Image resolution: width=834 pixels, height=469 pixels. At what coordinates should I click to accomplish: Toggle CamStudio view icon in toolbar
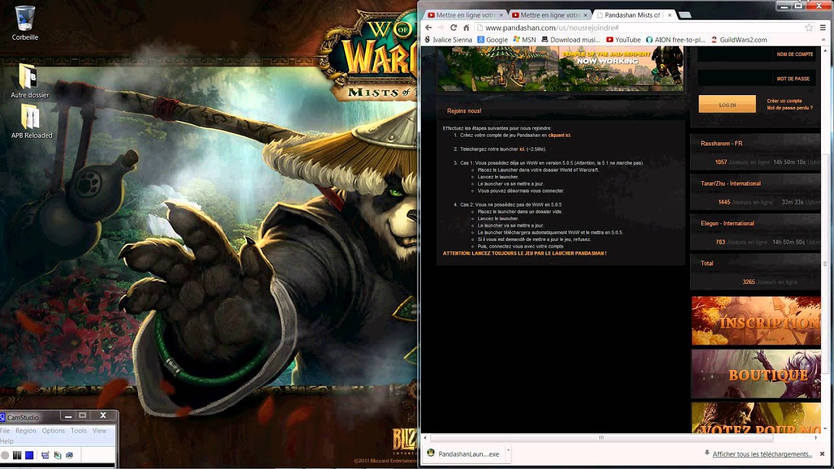pos(45,455)
